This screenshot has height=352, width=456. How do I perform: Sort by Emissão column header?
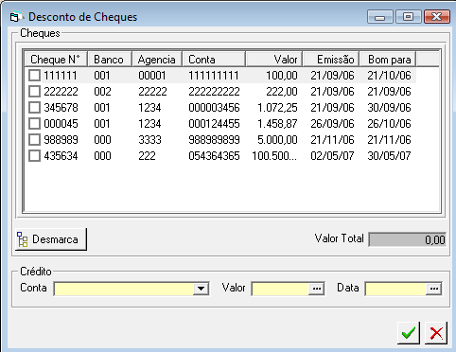click(331, 60)
